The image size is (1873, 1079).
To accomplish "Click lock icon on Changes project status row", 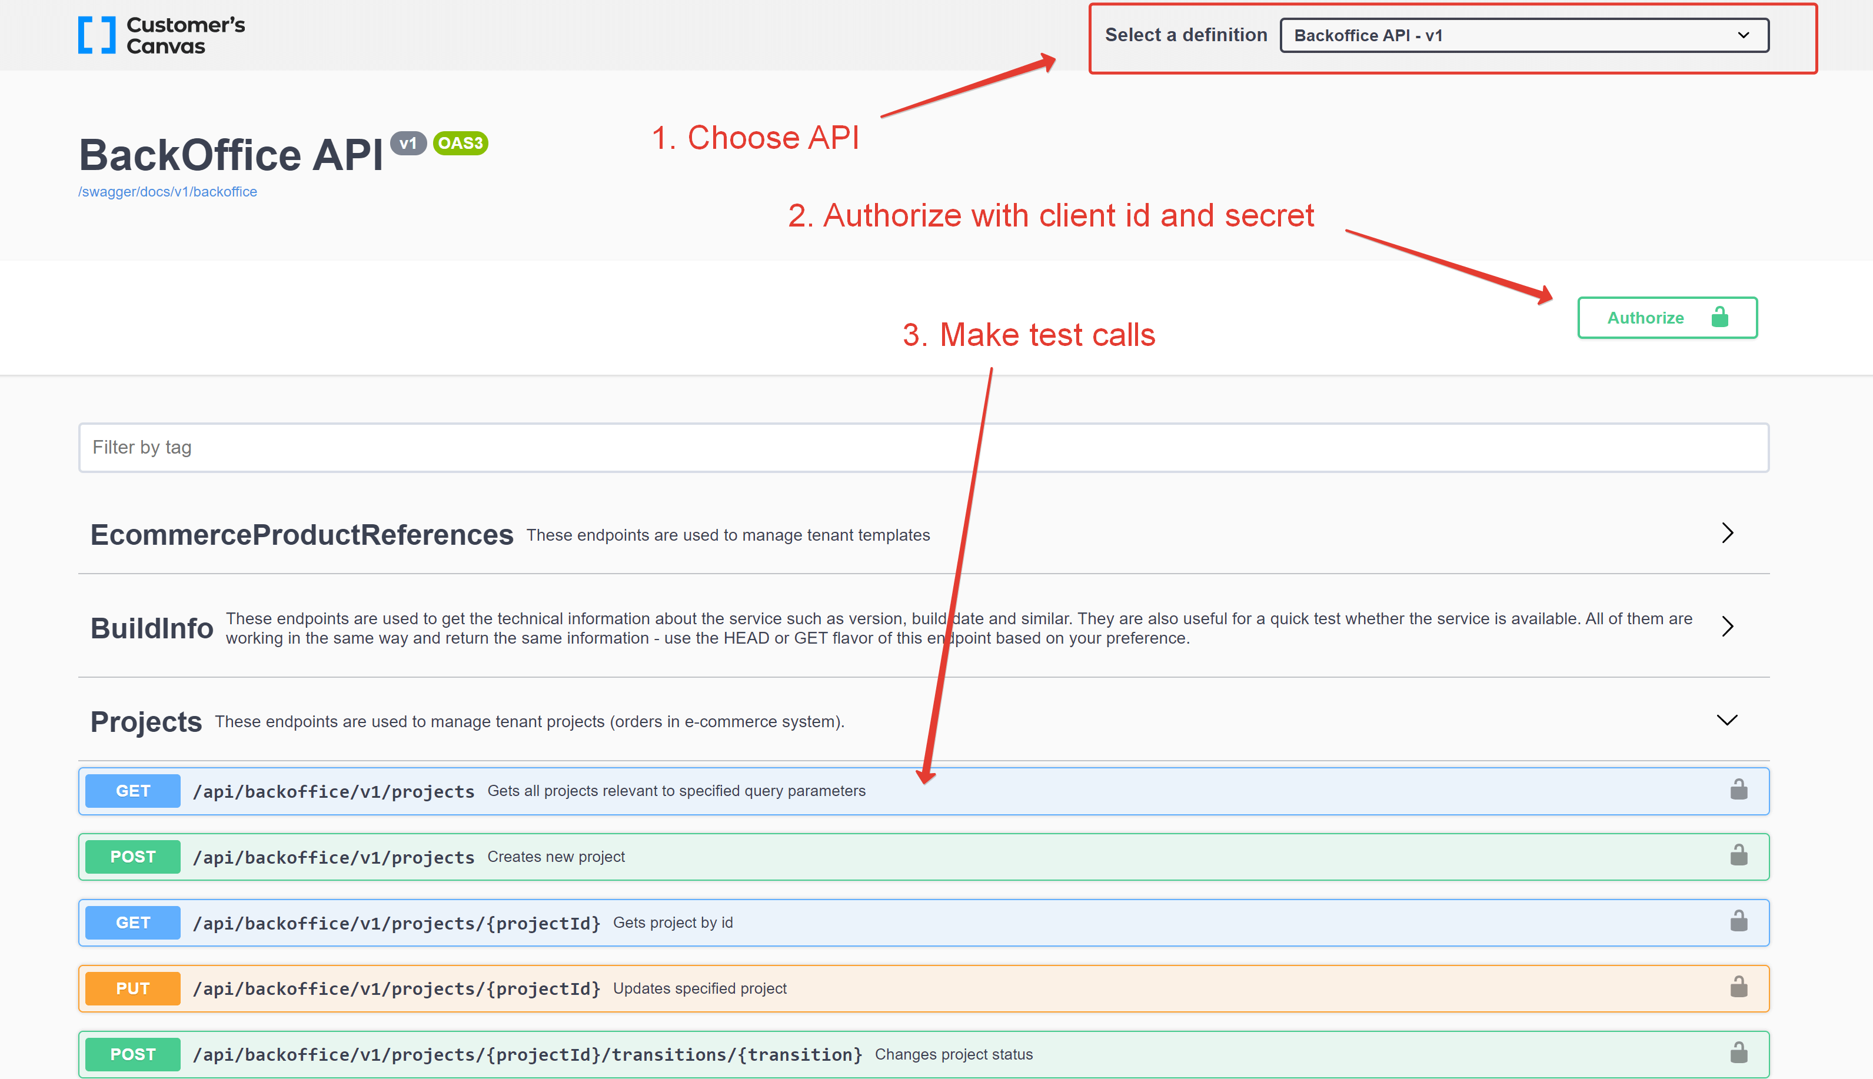I will click(x=1739, y=1053).
